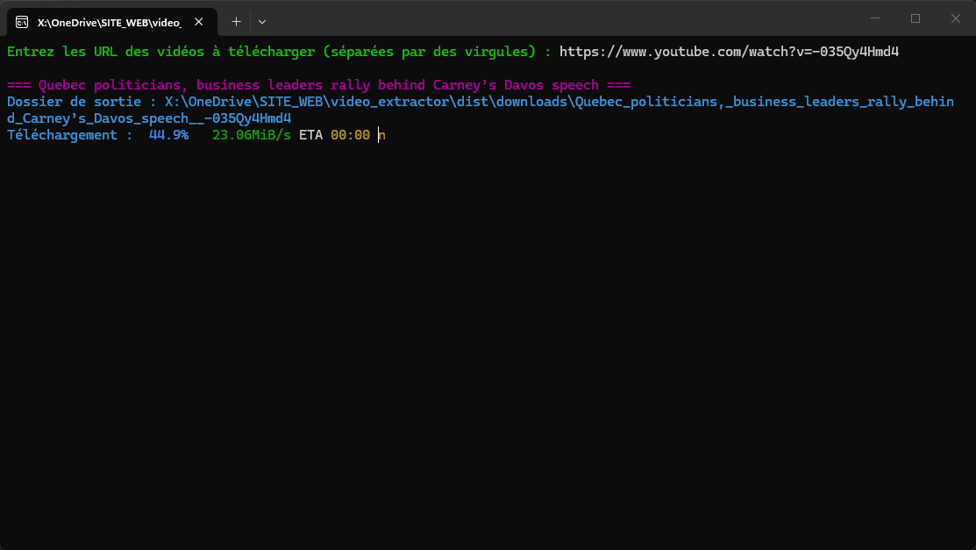Open a new terminal tab with plus
This screenshot has height=550, width=976.
tap(236, 21)
